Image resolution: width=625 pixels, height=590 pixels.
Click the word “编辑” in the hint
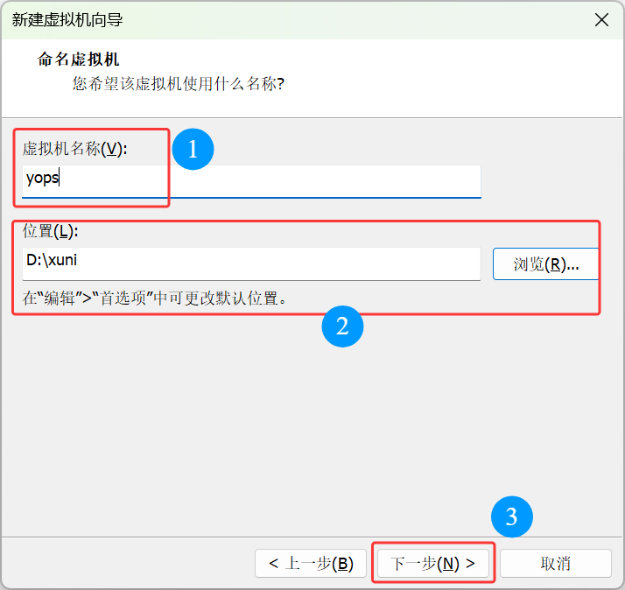(61, 299)
